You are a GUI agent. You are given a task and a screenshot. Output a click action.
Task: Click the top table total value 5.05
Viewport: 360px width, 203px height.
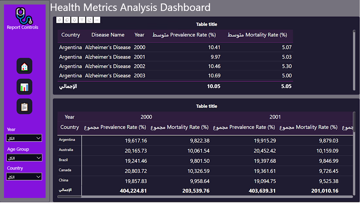(286, 86)
